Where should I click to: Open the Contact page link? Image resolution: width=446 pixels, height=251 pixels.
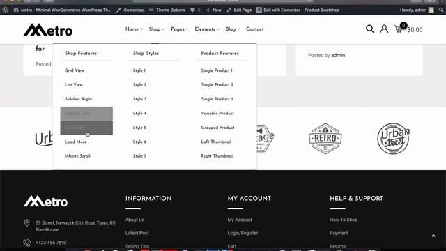(x=255, y=29)
